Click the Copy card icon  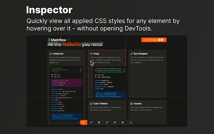[91, 54]
